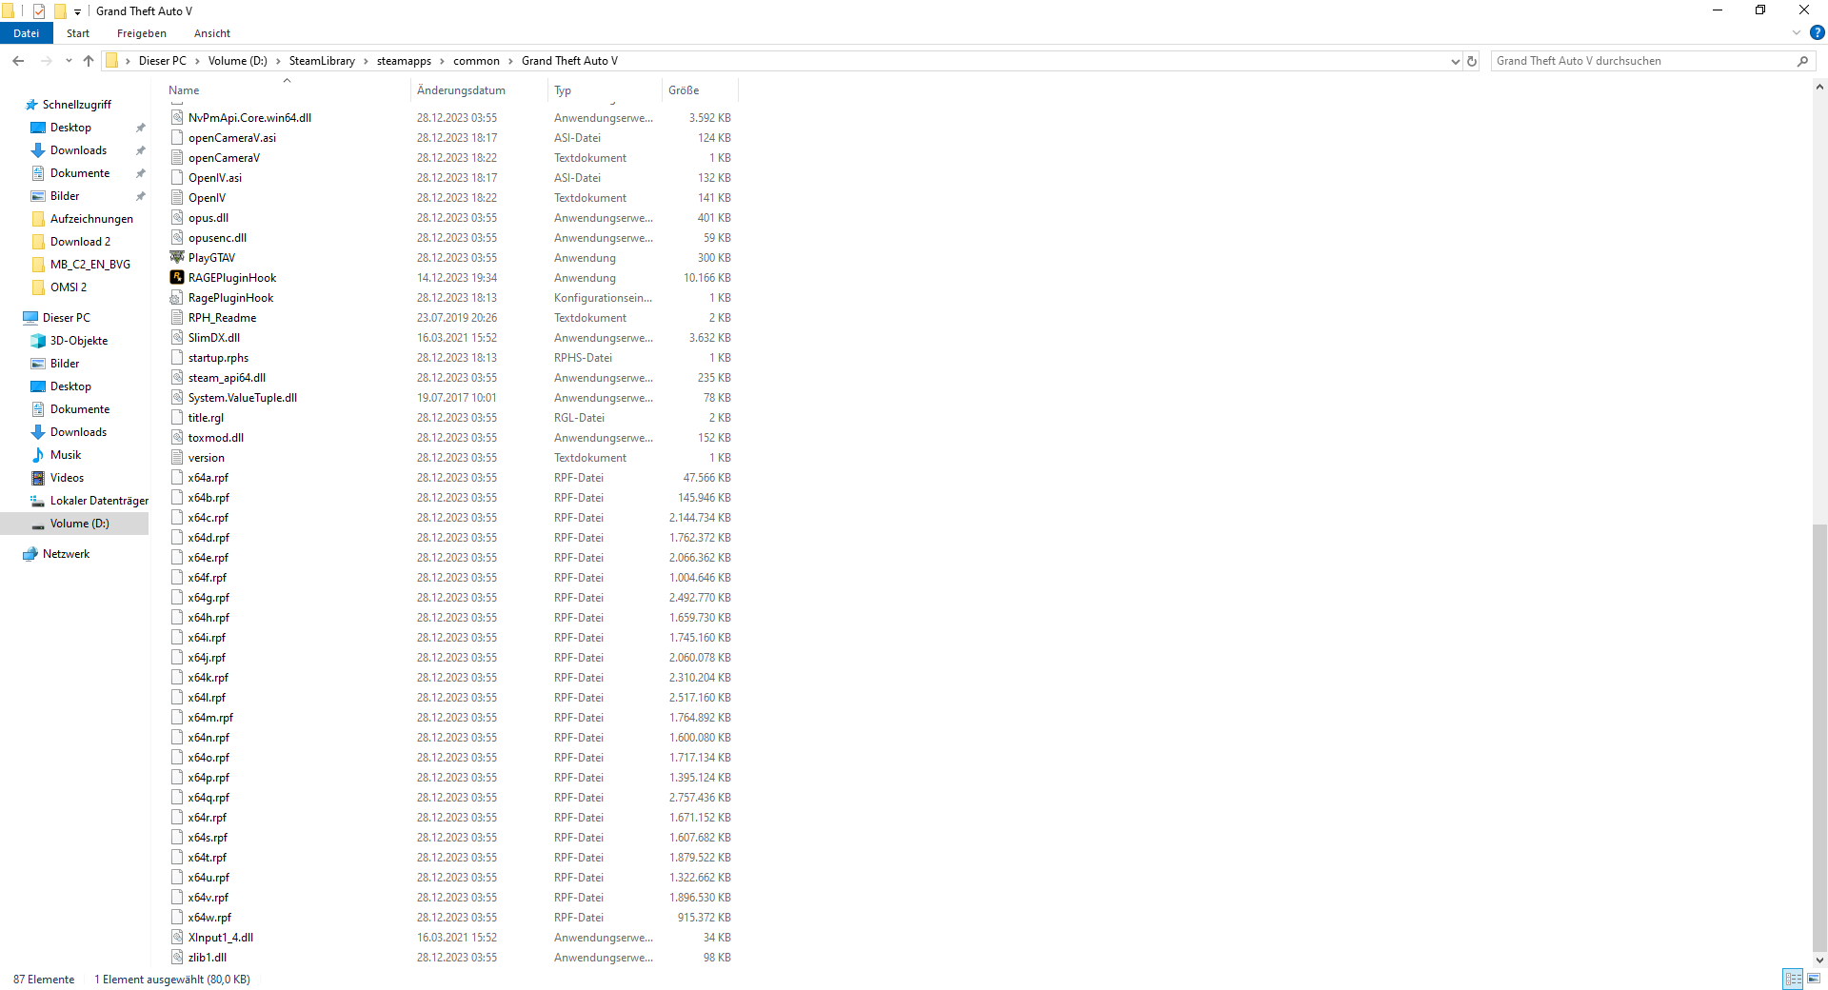Select the file title.rgl
This screenshot has width=1828, height=990.
pyautogui.click(x=206, y=418)
